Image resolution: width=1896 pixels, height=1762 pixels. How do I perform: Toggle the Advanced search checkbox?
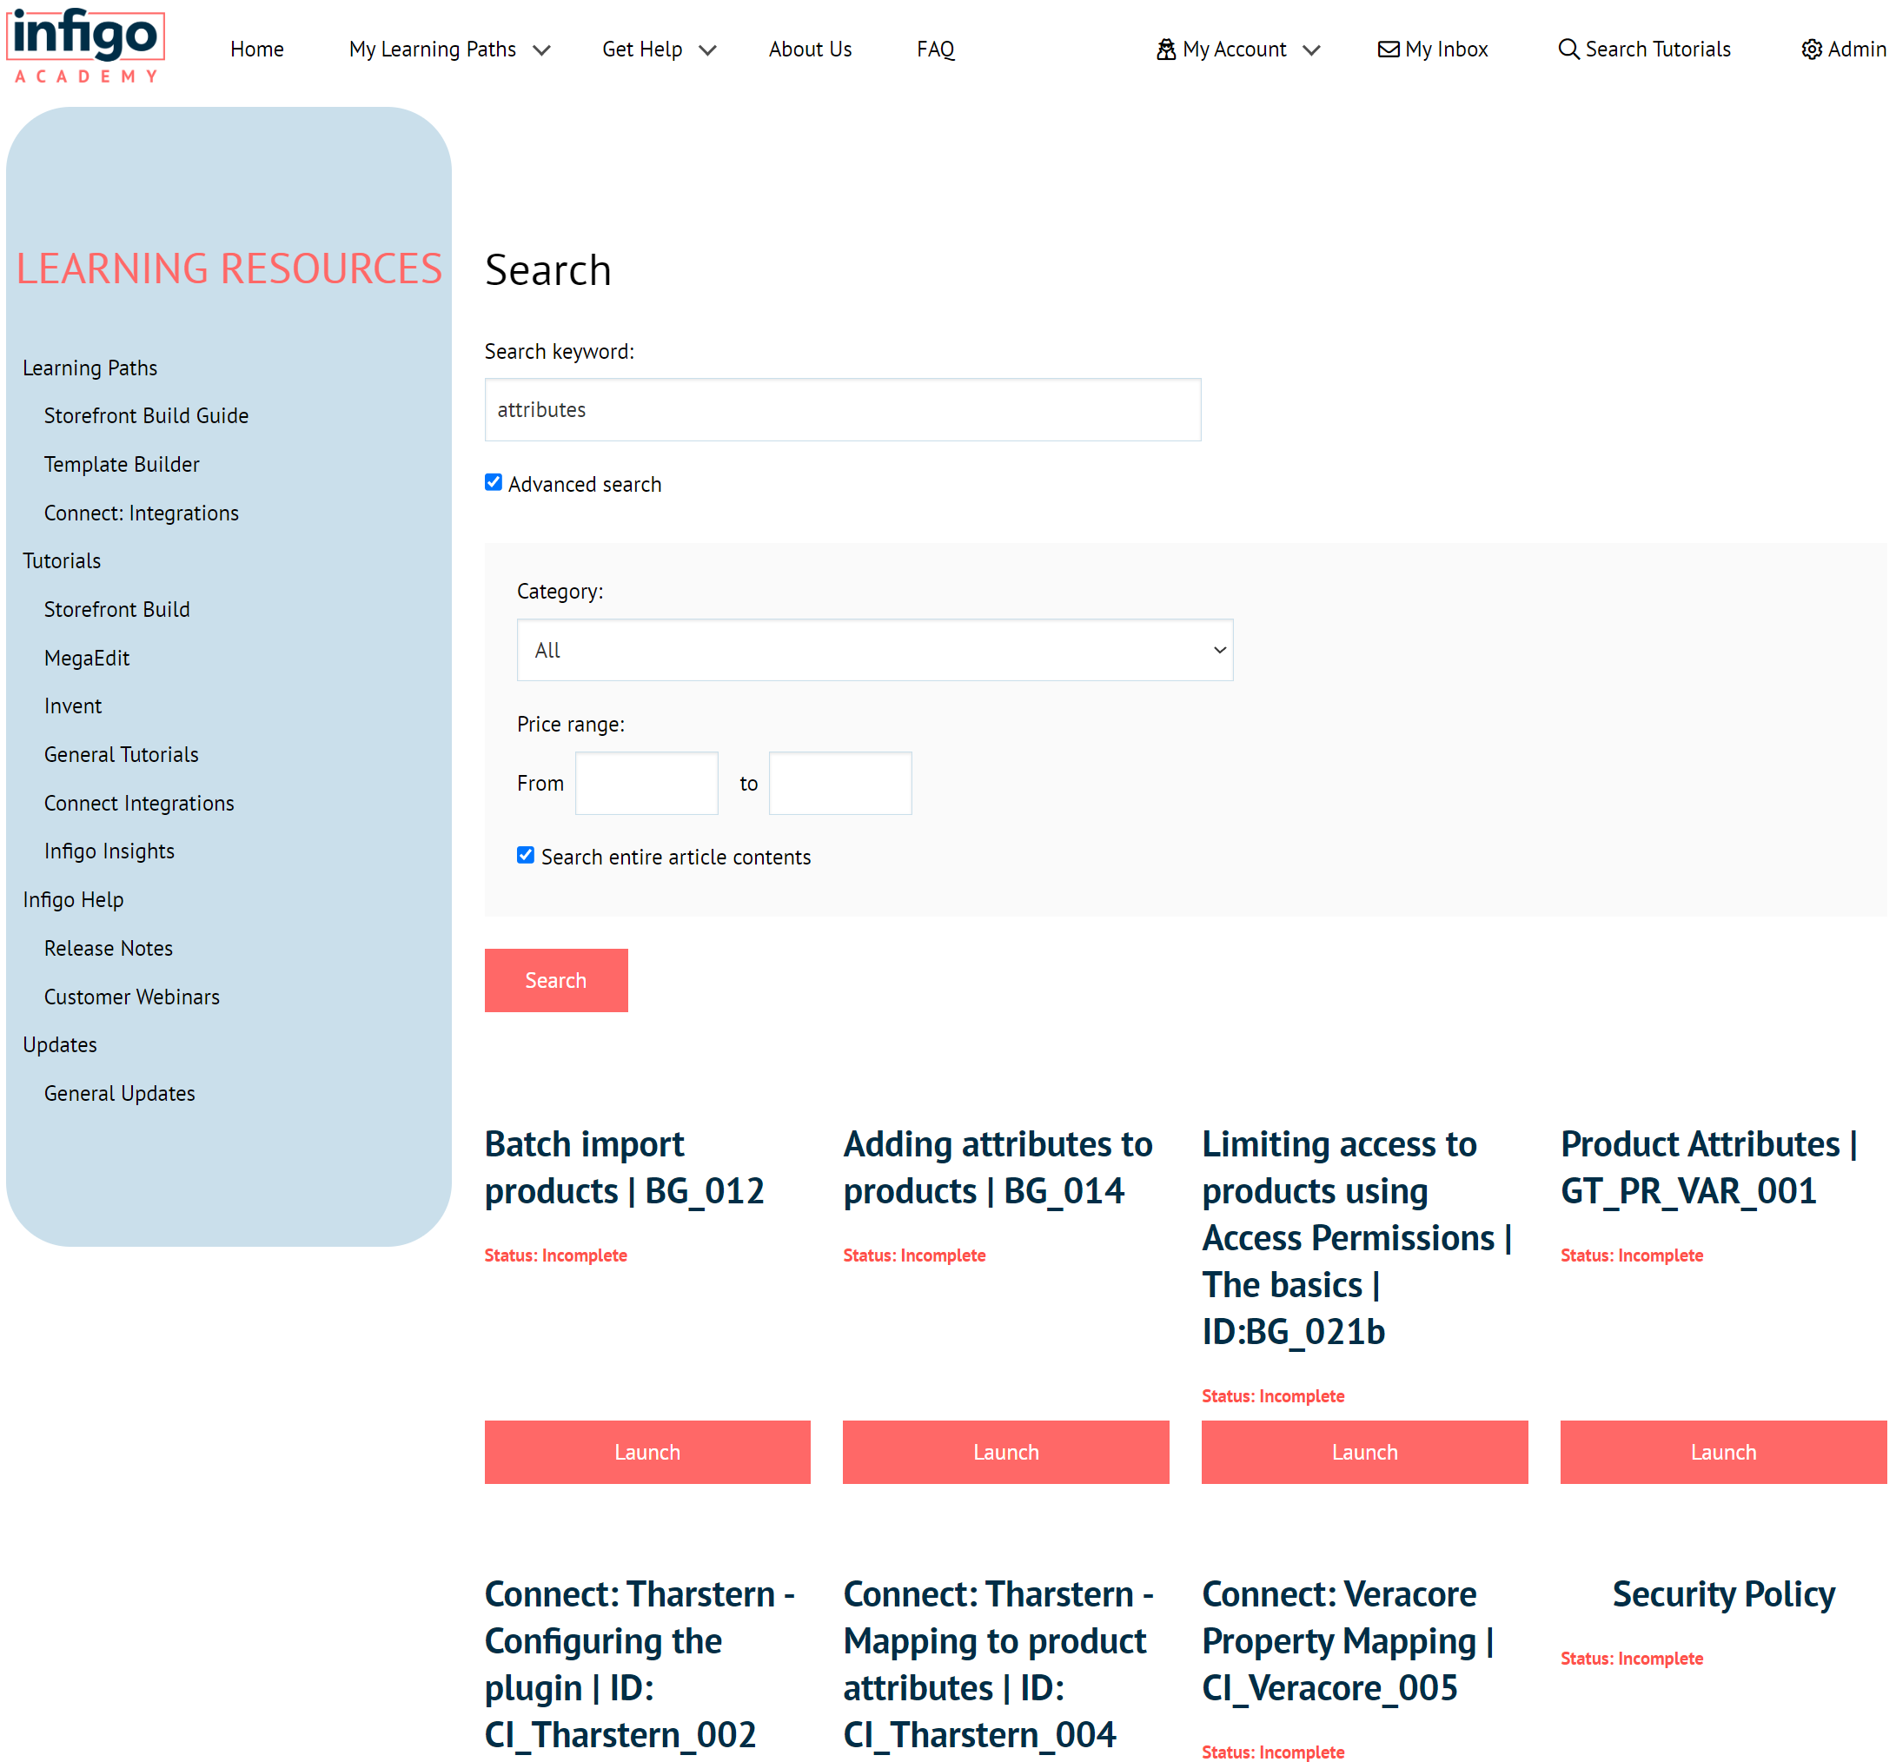point(493,482)
